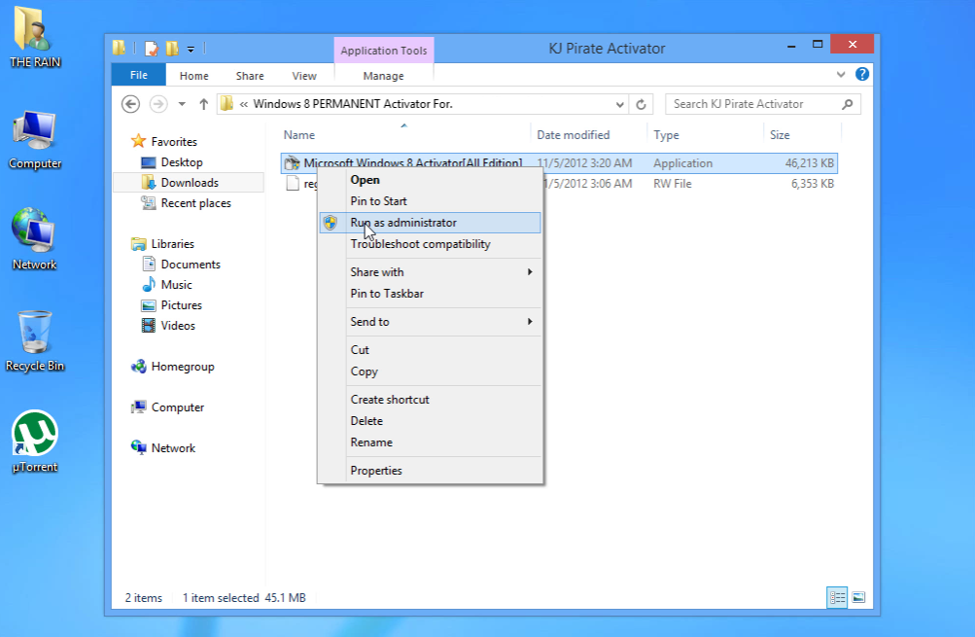Open Recent places in navigation pane
Screen dimensions: 975x637
pyautogui.click(x=195, y=203)
